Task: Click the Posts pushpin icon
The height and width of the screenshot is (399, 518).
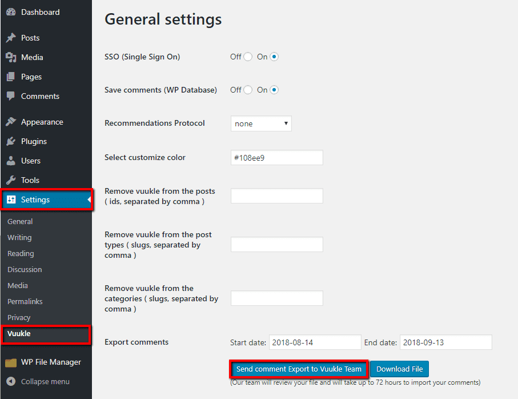Action: 11,38
